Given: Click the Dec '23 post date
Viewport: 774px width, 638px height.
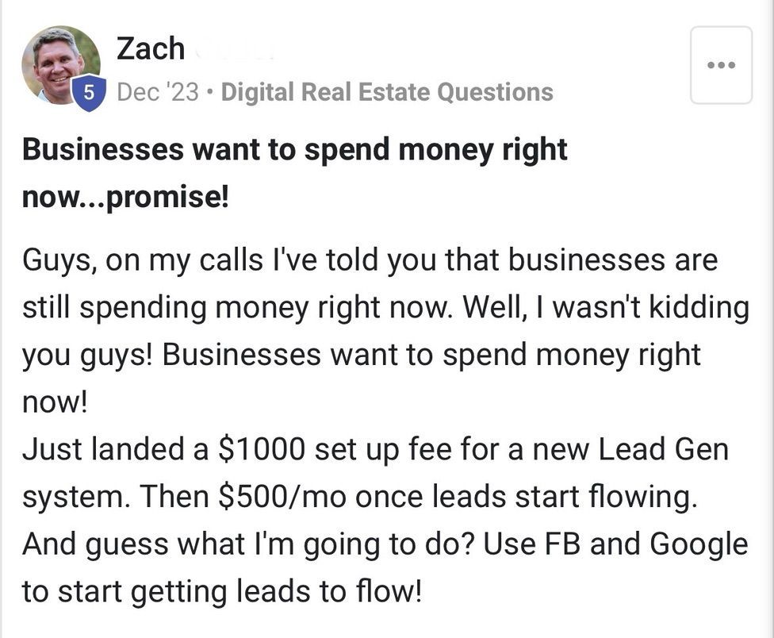Looking at the screenshot, I should pos(158,92).
